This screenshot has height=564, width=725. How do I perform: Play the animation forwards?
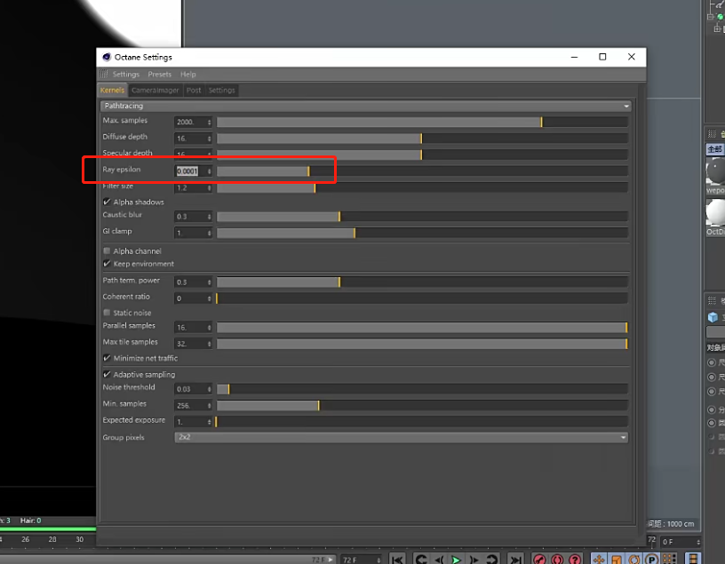[456, 560]
